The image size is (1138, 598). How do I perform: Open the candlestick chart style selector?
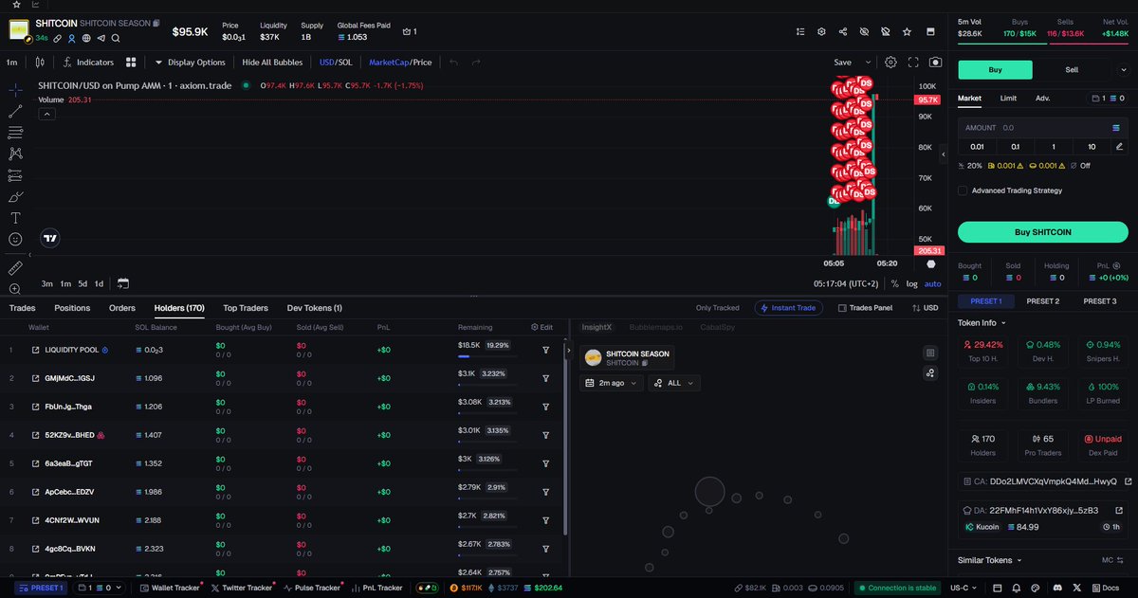[x=40, y=63]
